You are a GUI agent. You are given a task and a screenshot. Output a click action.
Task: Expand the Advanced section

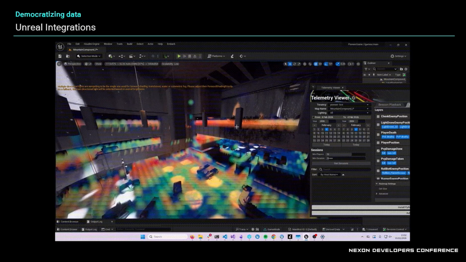click(x=377, y=194)
